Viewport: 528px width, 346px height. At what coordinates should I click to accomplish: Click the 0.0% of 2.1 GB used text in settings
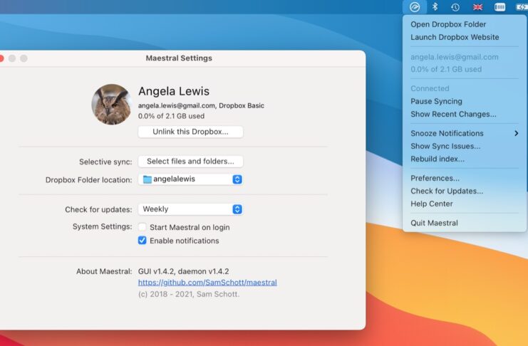[171, 116]
